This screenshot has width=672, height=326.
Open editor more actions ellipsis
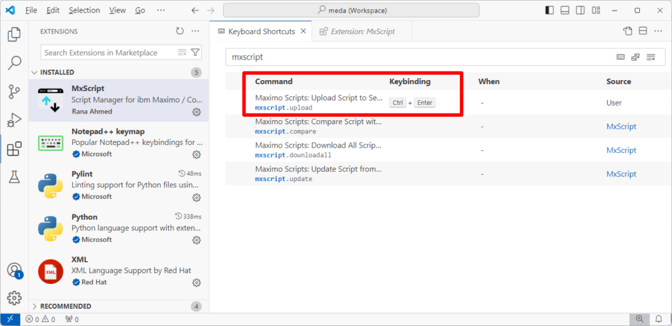click(658, 31)
